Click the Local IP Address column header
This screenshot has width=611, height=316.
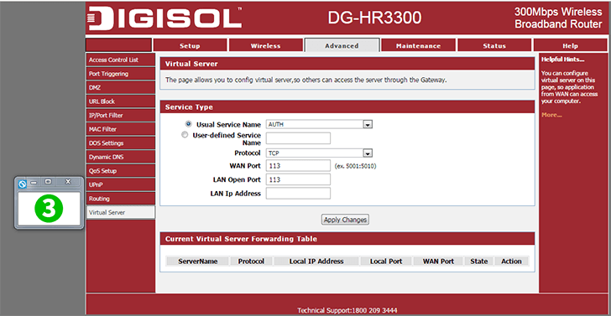[x=316, y=262]
